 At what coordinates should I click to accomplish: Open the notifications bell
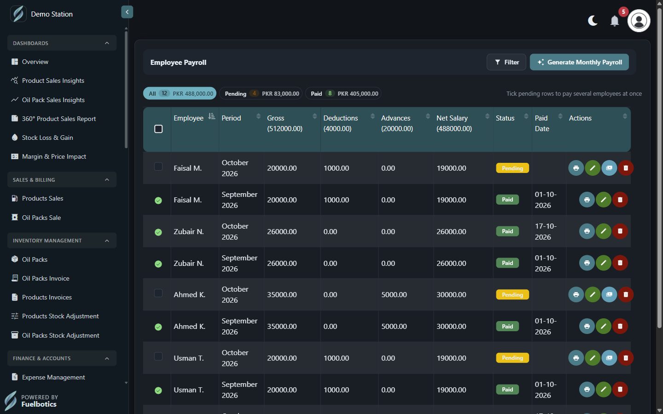(x=615, y=21)
